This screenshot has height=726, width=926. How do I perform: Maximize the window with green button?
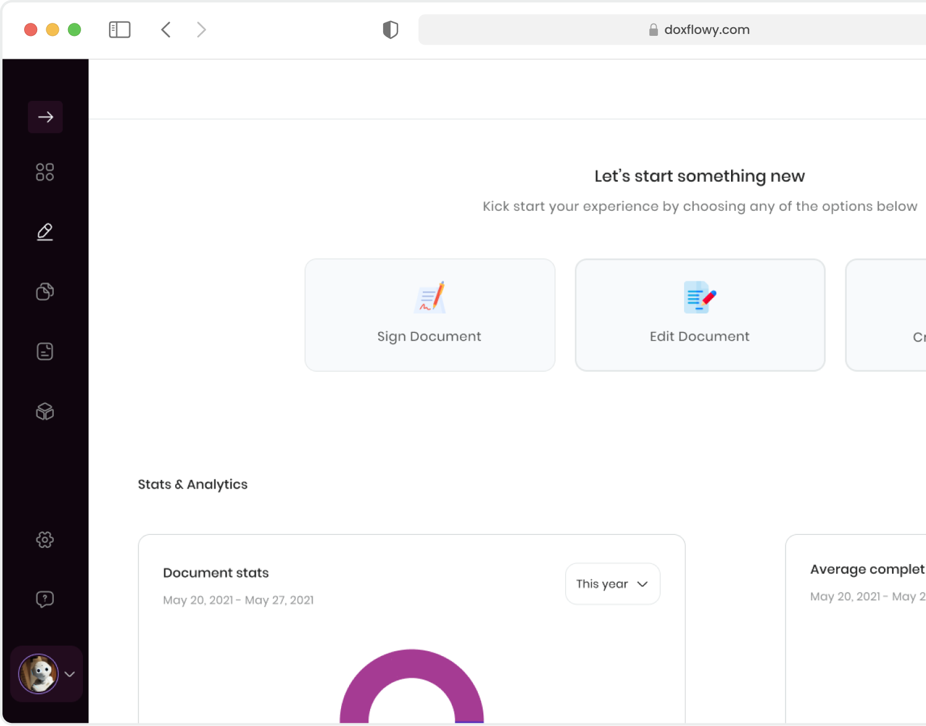point(74,30)
